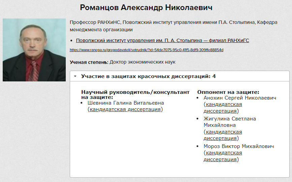Click the heading Романцов Александр Николаевич
This screenshot has height=182, width=292.
pyautogui.click(x=146, y=8)
